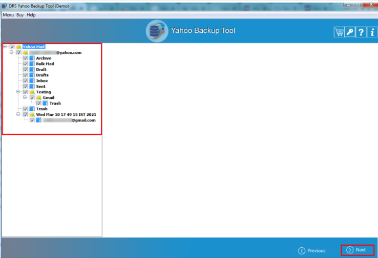378x258 pixels.
Task: Uncheck the Bulk Mail checkbox
Action: tap(25, 64)
